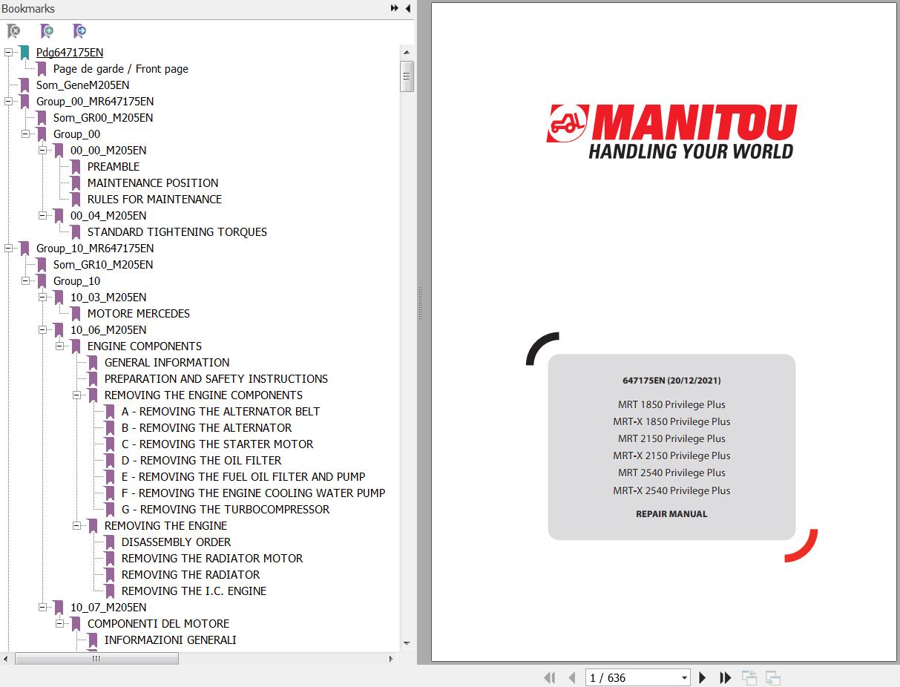Image resolution: width=900 pixels, height=687 pixels.
Task: Open the GENERAL INFORMATION bookmark
Action: coord(167,363)
